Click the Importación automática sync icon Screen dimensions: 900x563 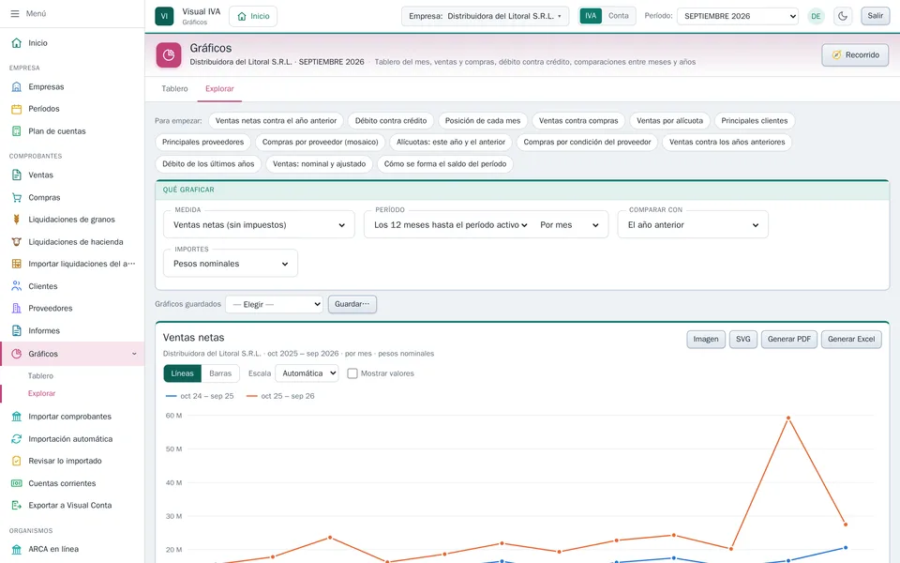point(17,439)
